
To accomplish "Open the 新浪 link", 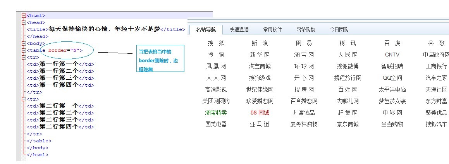I will 260,43.
